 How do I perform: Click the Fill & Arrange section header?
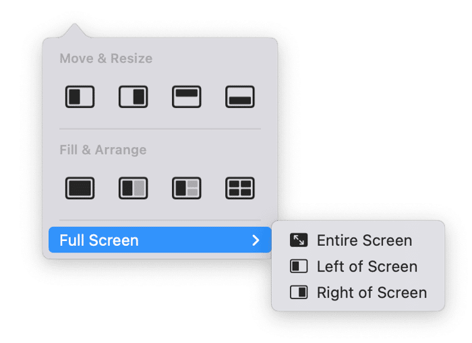point(102,150)
